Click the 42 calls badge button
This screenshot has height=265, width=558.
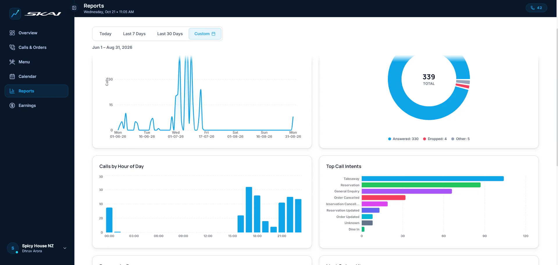536,8
